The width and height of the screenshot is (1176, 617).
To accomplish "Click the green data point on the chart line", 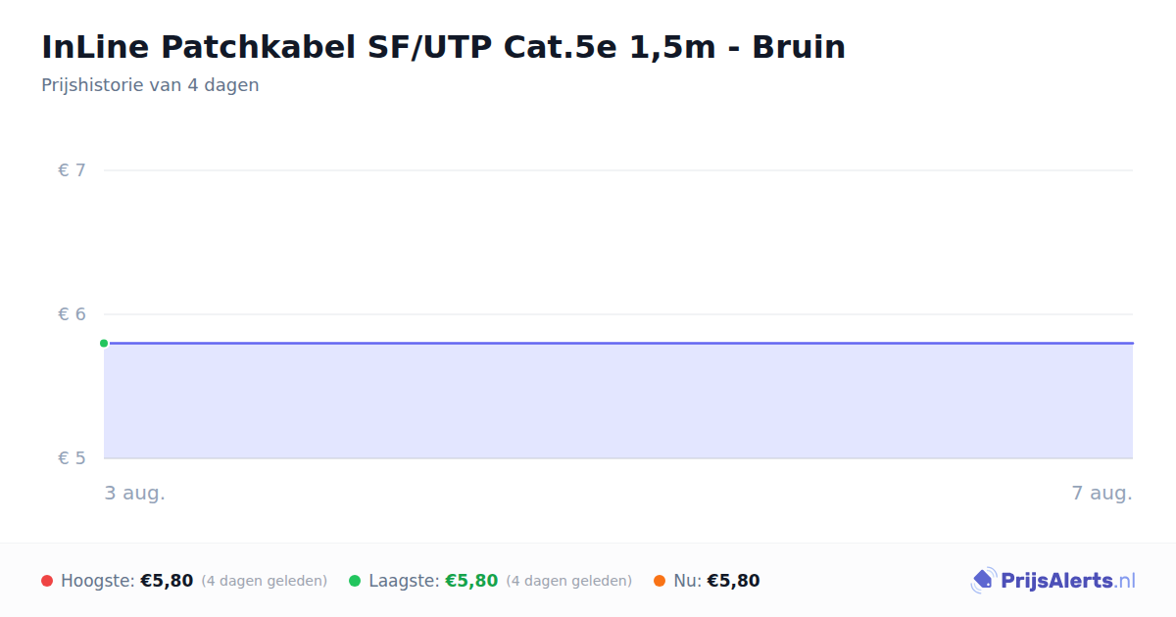I will (x=104, y=343).
